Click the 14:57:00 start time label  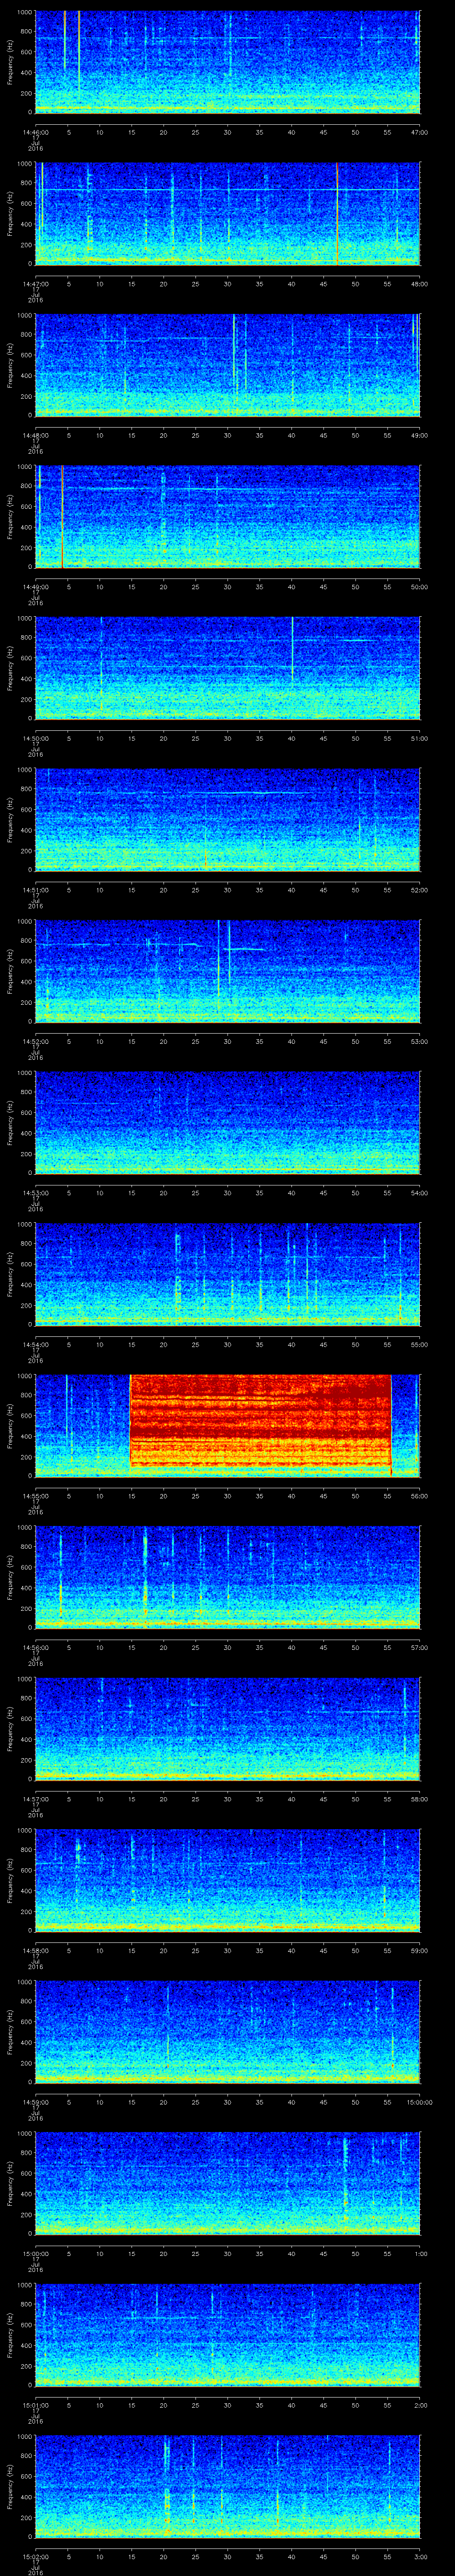pyautogui.click(x=36, y=1799)
